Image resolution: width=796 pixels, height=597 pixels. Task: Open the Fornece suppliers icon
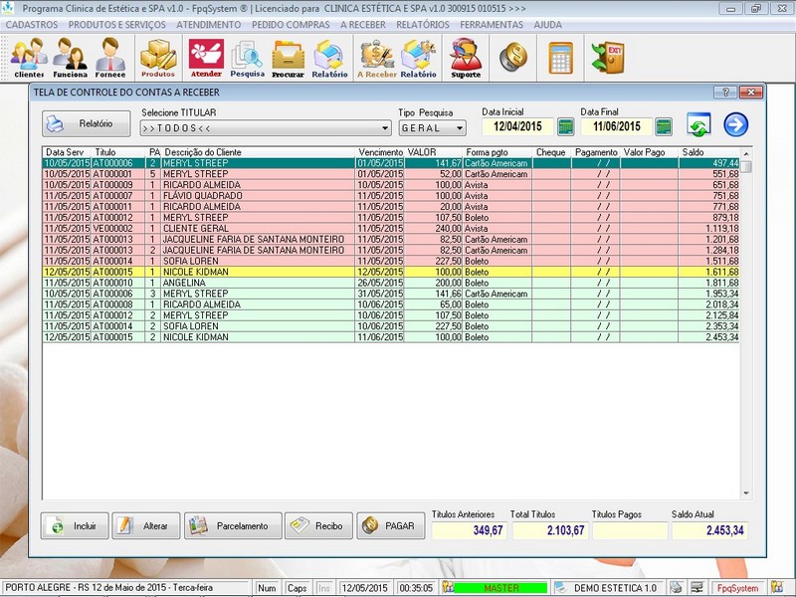(110, 58)
